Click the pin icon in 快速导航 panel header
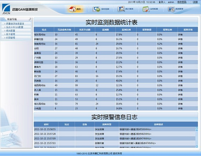201x156 pixels. tap(30, 19)
